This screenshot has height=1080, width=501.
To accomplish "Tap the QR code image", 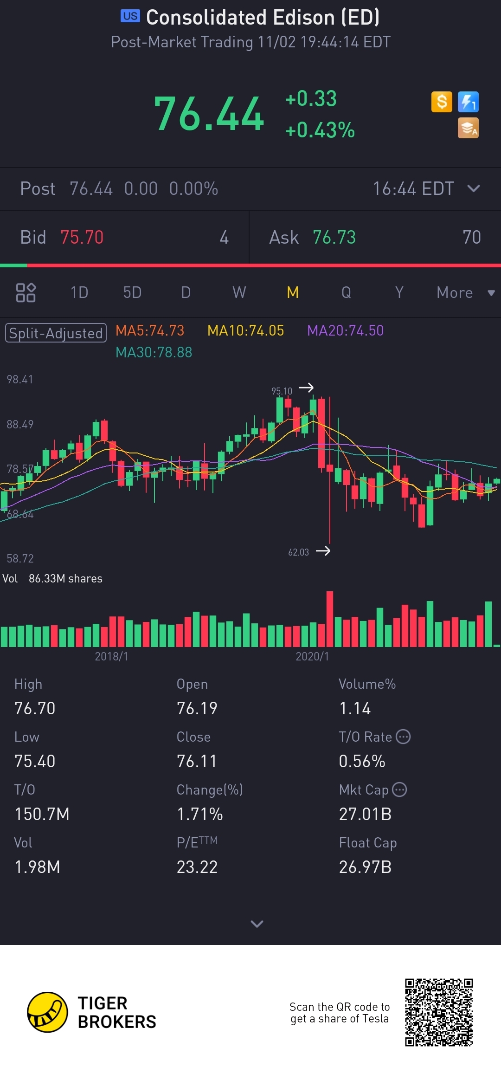I will (439, 1012).
